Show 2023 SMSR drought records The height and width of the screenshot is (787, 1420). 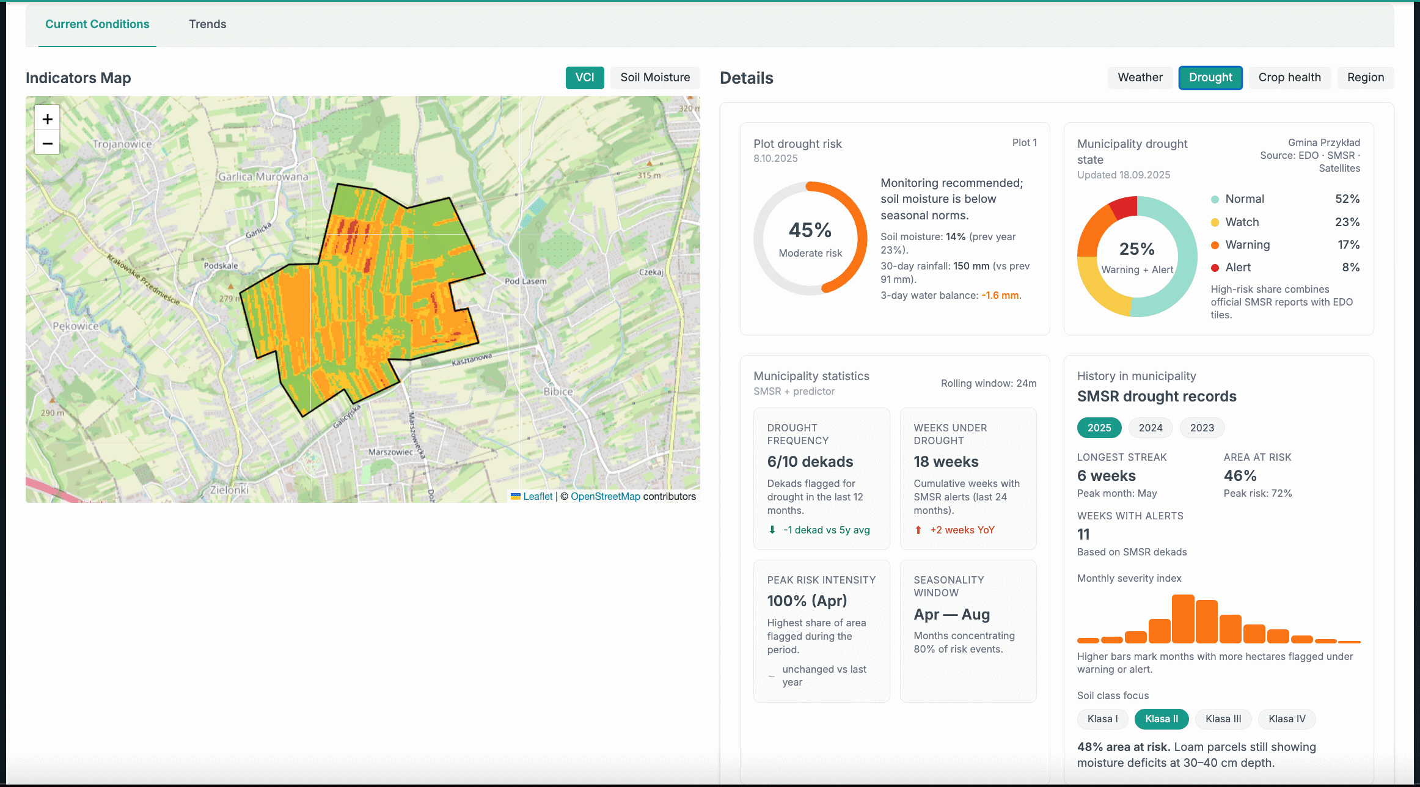click(x=1202, y=428)
